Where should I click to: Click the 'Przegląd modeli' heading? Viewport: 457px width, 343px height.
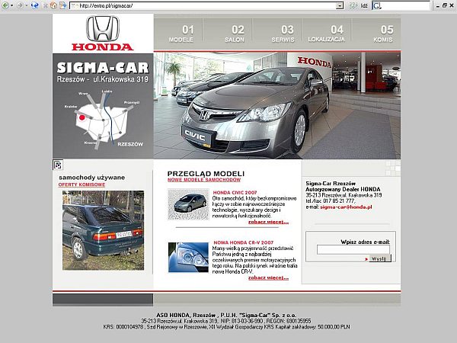(x=206, y=174)
